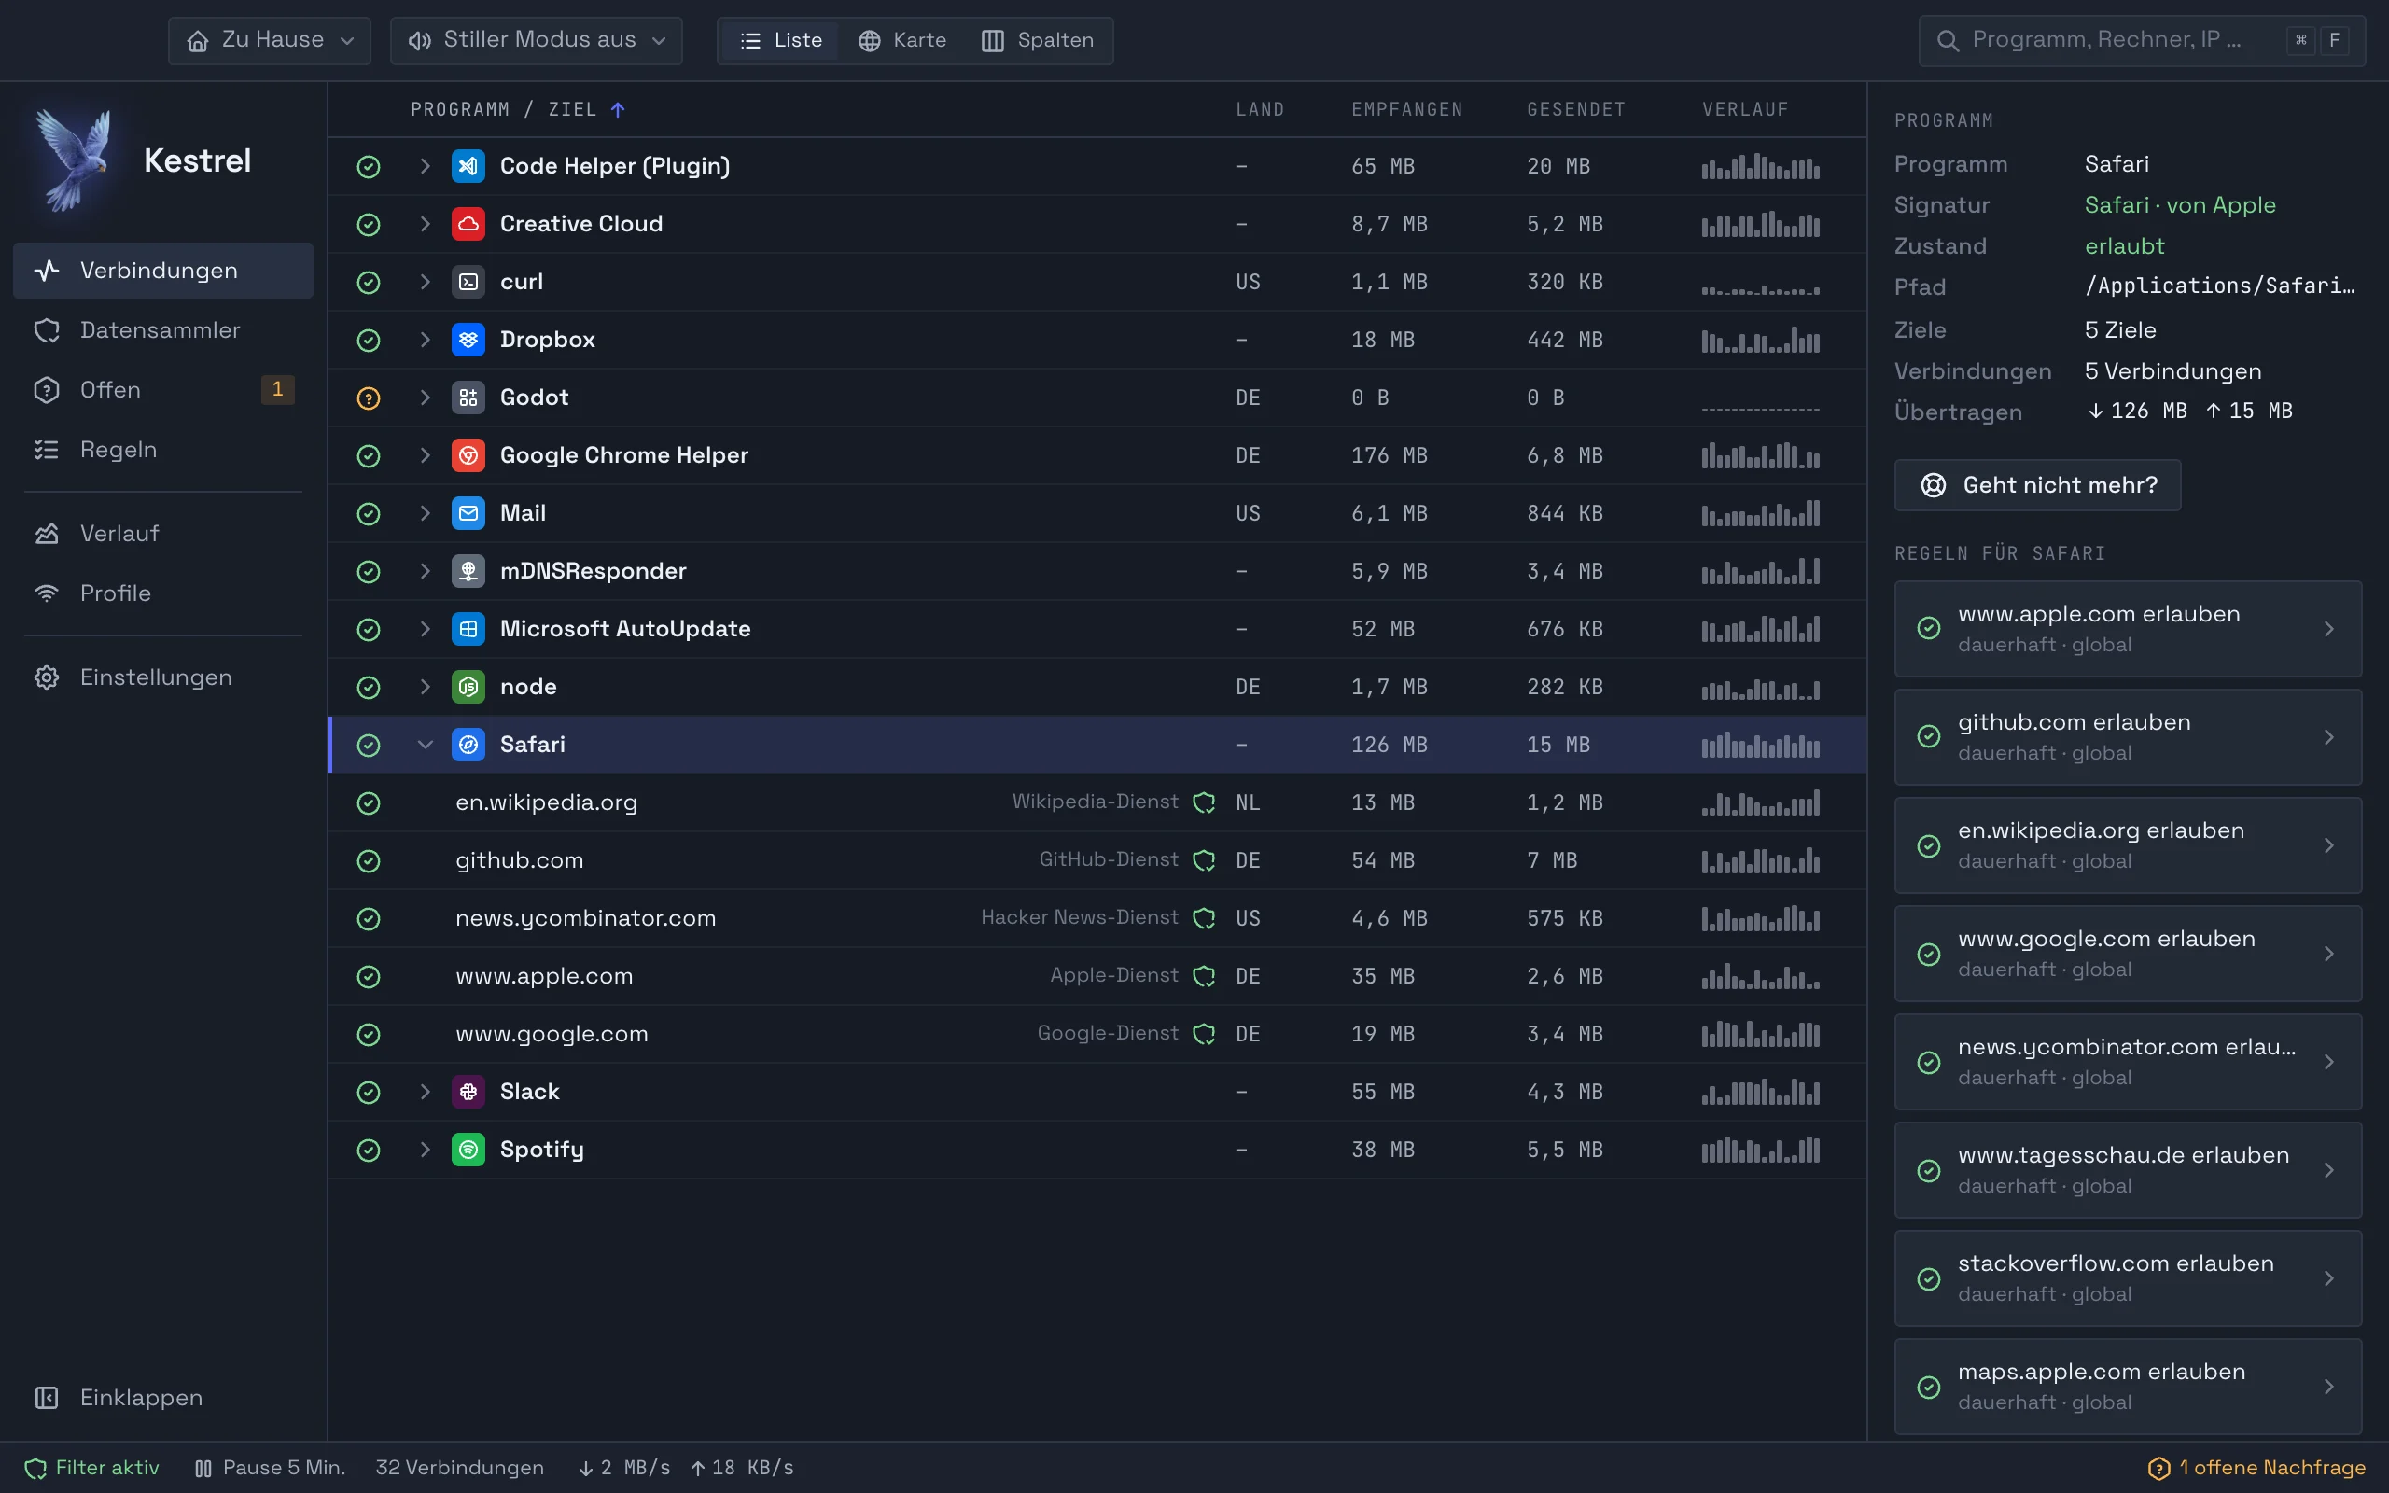Click the node app icon
Screen dimensions: 2389x1493
[468, 688]
